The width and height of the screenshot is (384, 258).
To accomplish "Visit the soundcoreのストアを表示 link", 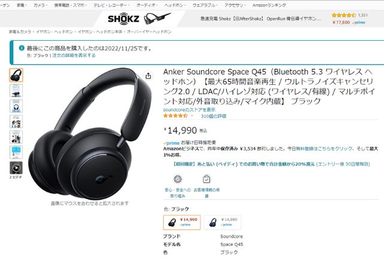I will [189, 109].
